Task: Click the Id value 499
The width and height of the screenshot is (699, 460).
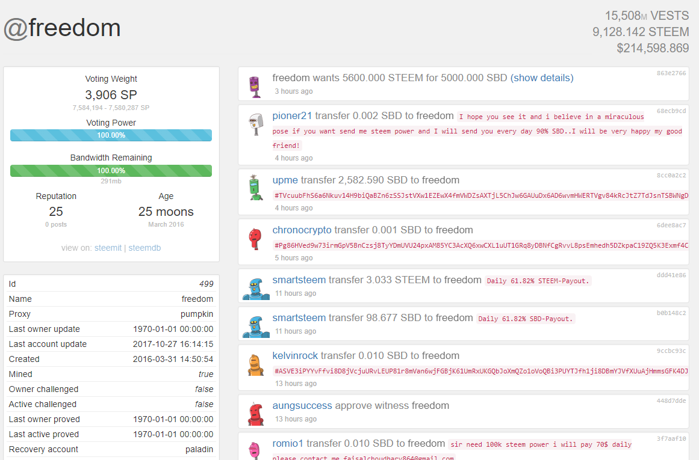Action: (206, 284)
